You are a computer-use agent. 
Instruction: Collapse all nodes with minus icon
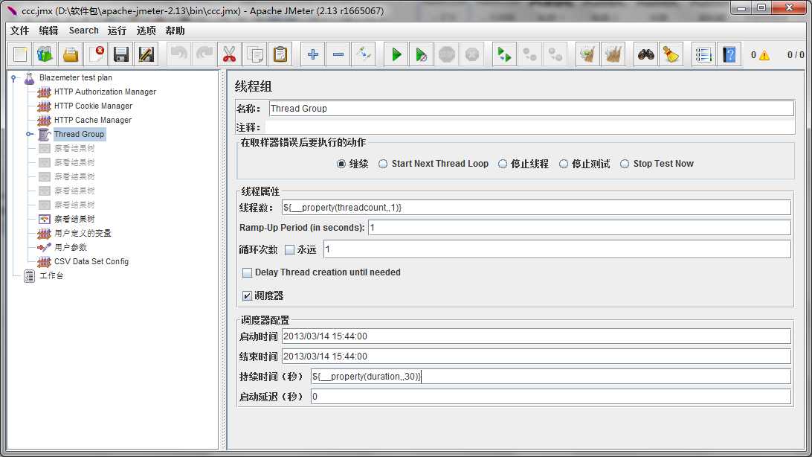[338, 54]
